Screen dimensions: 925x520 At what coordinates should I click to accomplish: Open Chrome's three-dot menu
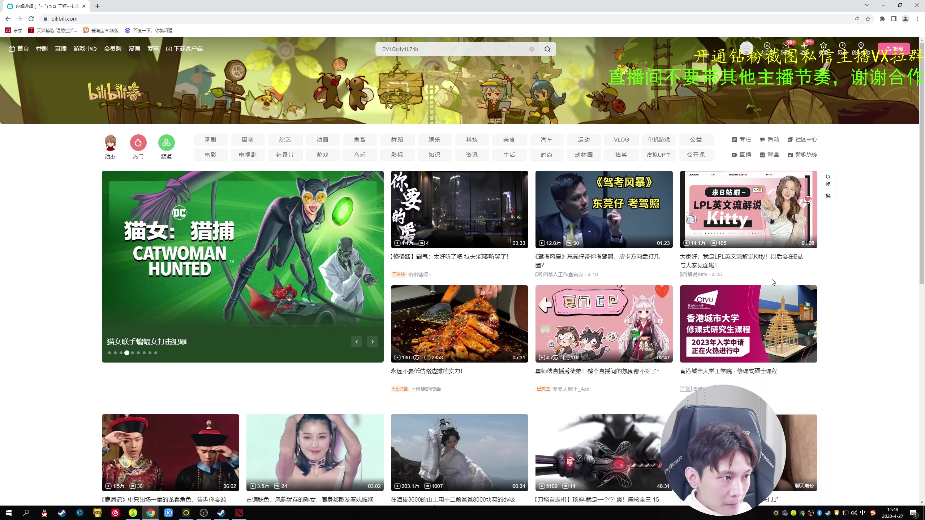pos(917,19)
